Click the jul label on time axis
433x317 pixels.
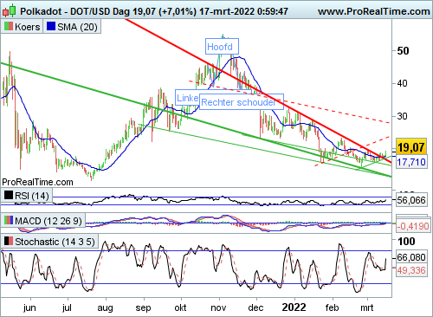(x=67, y=307)
